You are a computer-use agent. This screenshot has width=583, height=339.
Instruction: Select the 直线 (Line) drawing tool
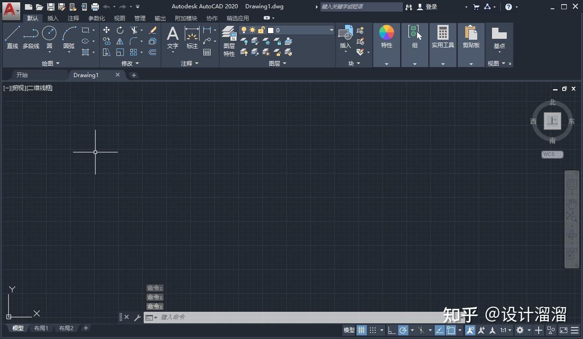tap(12, 37)
